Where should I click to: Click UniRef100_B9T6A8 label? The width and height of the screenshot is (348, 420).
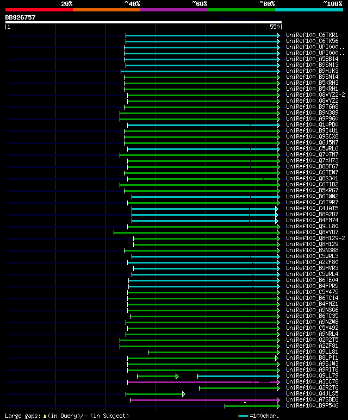312,107
